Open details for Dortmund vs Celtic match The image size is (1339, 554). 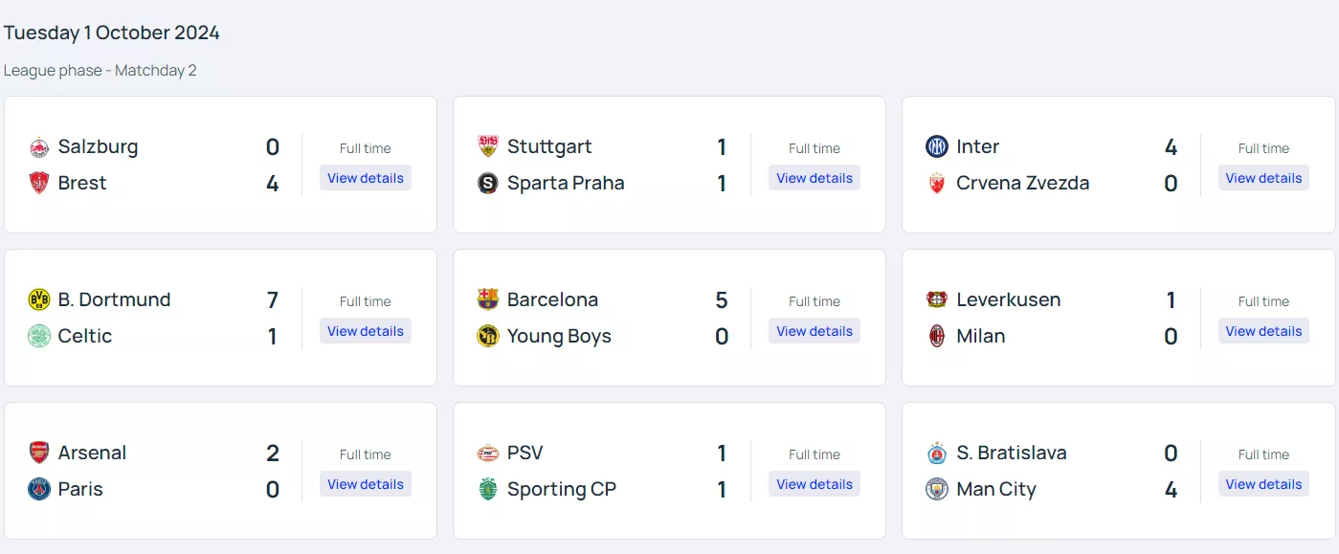[x=366, y=331]
